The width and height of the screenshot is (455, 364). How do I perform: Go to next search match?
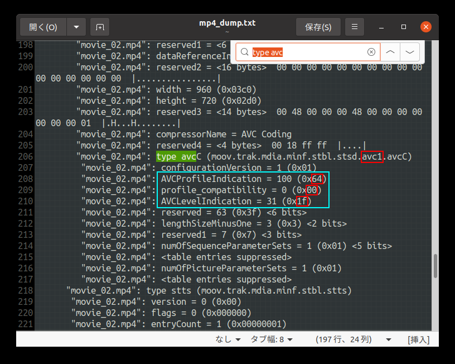pos(410,52)
